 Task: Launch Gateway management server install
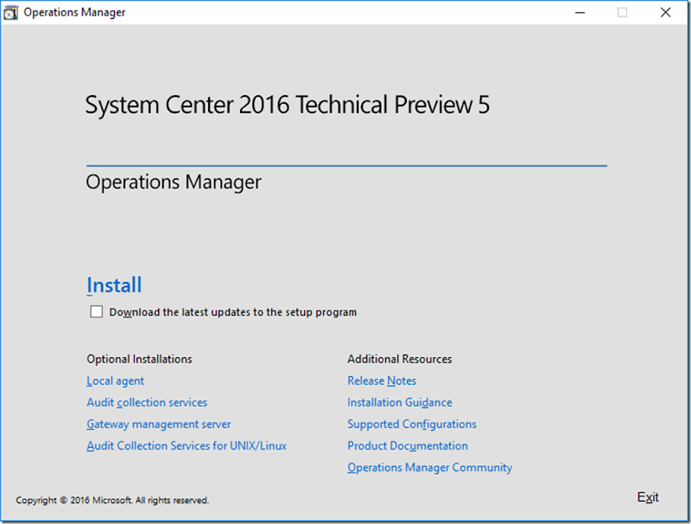click(159, 424)
